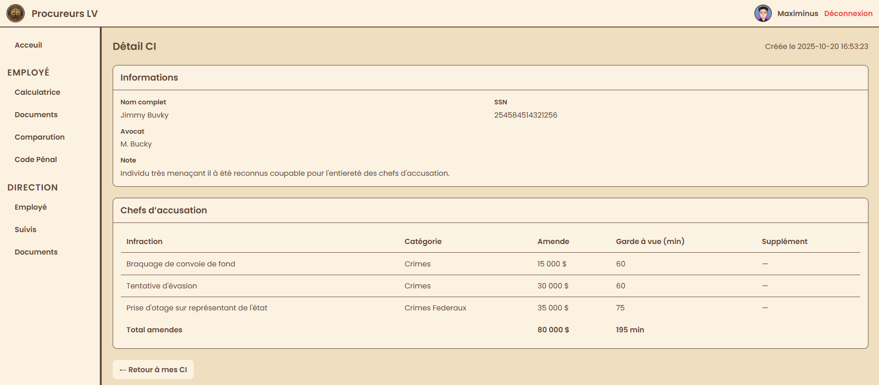Select the Tentative d'évasion row
879x385 pixels.
[162, 286]
